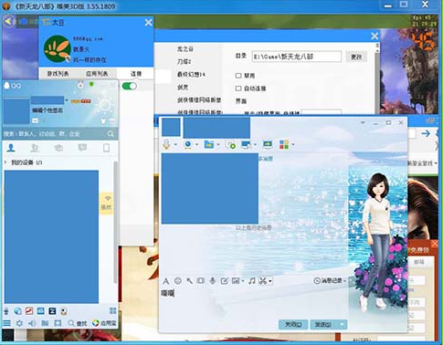The image size is (443, 345).
Task: Open the send file folder icon
Action: pyautogui.click(x=209, y=144)
